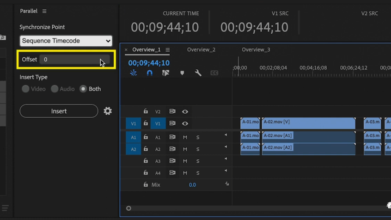The width and height of the screenshot is (391, 220).
Task: Switch to the Overview_3 sequence tab
Action: pos(256,50)
